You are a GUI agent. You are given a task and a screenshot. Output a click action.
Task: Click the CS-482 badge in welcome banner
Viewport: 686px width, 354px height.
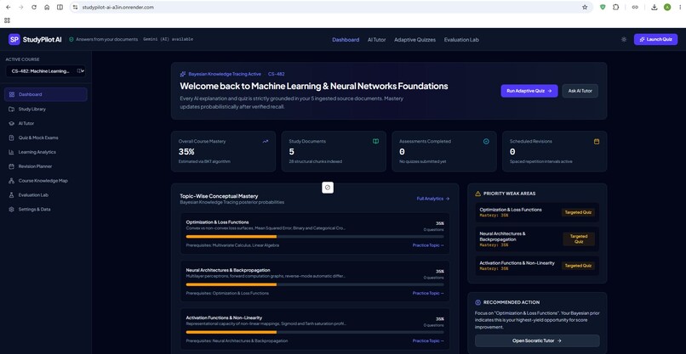(x=276, y=74)
